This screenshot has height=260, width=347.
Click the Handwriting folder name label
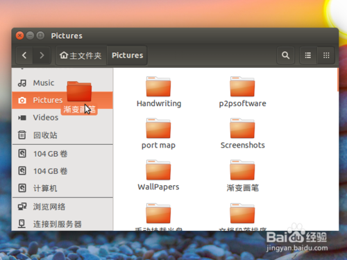159,103
